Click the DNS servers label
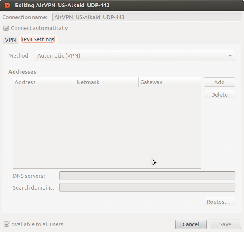This screenshot has width=244, height=232. [x=29, y=176]
